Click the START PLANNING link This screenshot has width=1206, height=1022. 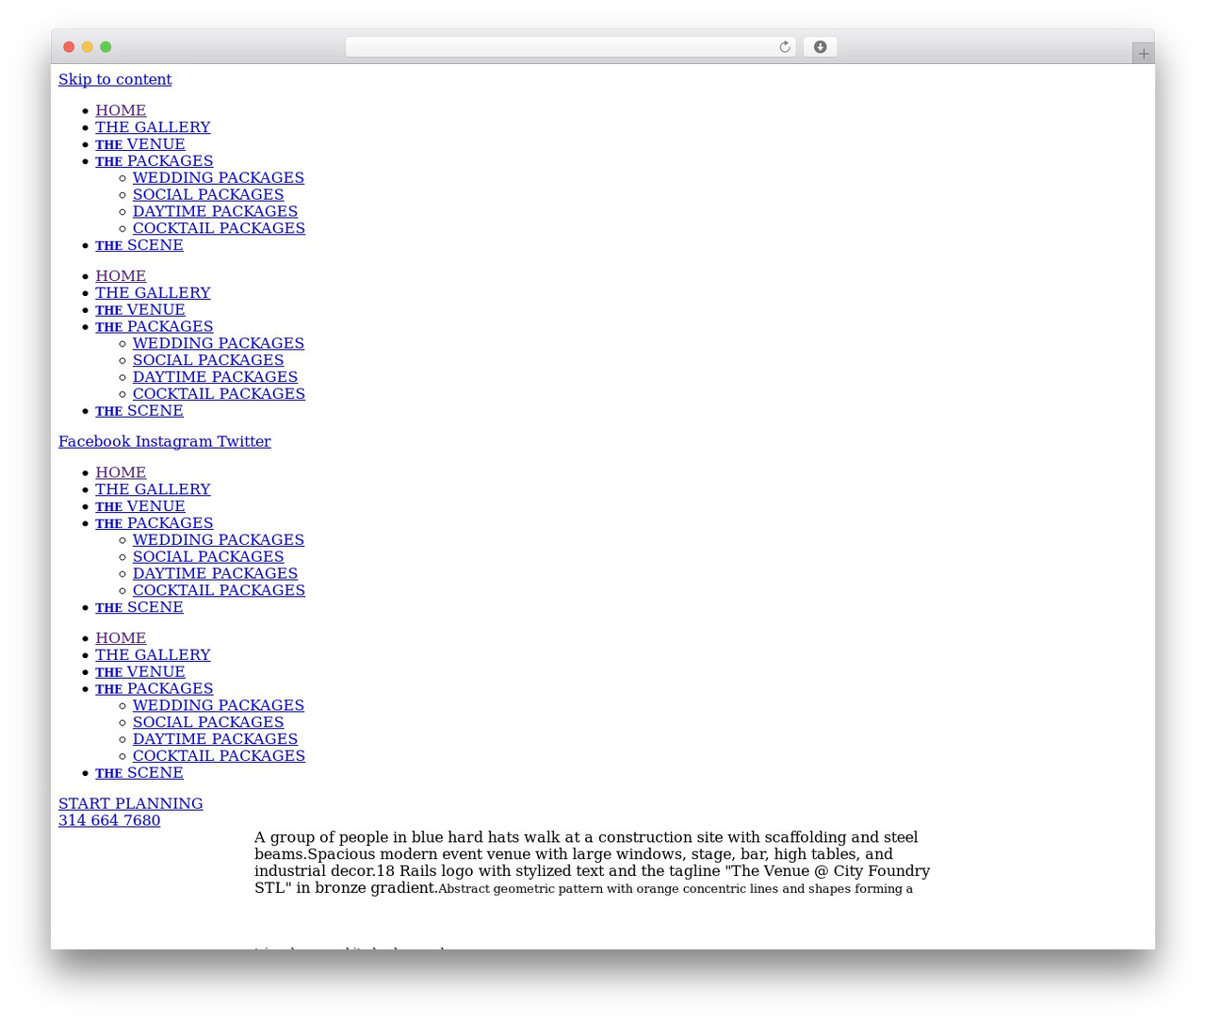point(131,803)
